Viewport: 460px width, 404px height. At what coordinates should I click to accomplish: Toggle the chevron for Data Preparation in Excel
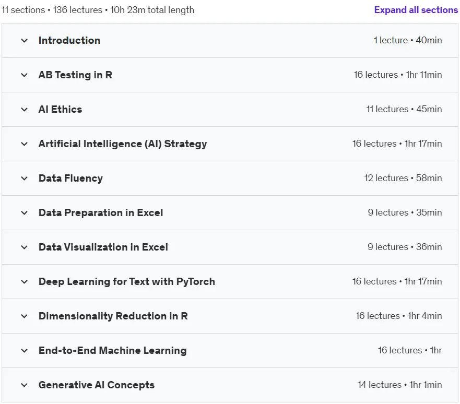coord(25,213)
